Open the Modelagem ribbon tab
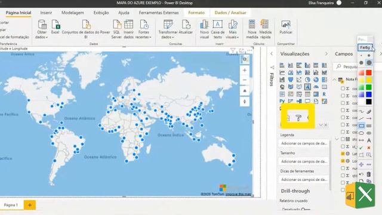This screenshot has height=215, width=382. pos(73,13)
